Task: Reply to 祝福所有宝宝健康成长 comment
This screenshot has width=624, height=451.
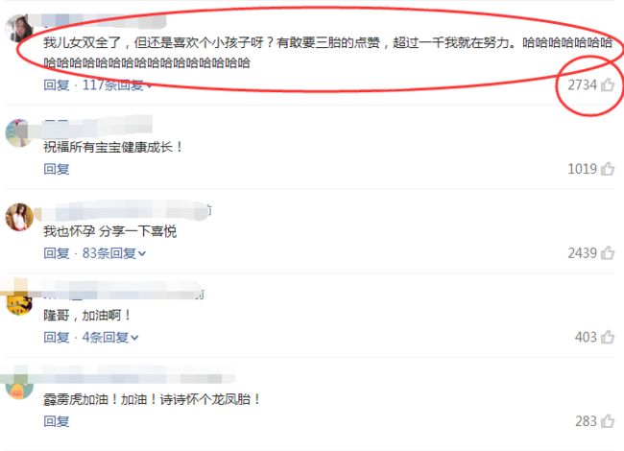Action: coord(57,169)
